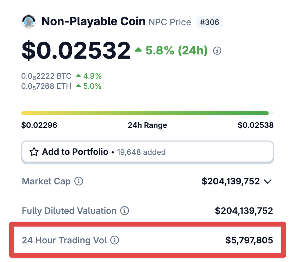295x262 pixels.
Task: Click the 0.0₆2222 BTC price
Action: tap(46, 76)
